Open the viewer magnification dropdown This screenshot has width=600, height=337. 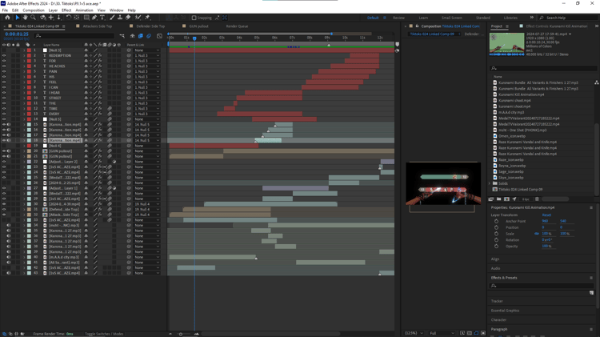point(414,333)
